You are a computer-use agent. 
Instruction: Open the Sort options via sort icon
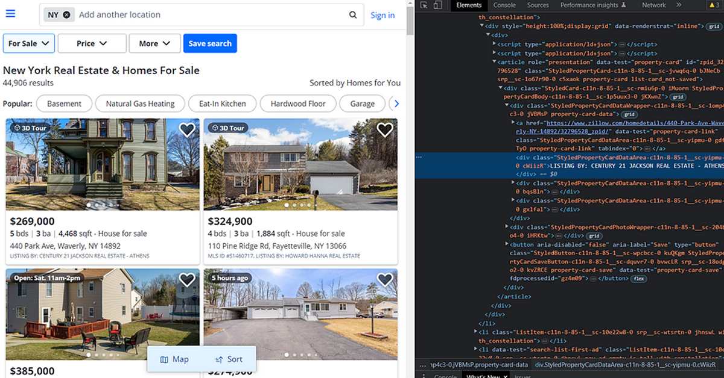click(217, 359)
